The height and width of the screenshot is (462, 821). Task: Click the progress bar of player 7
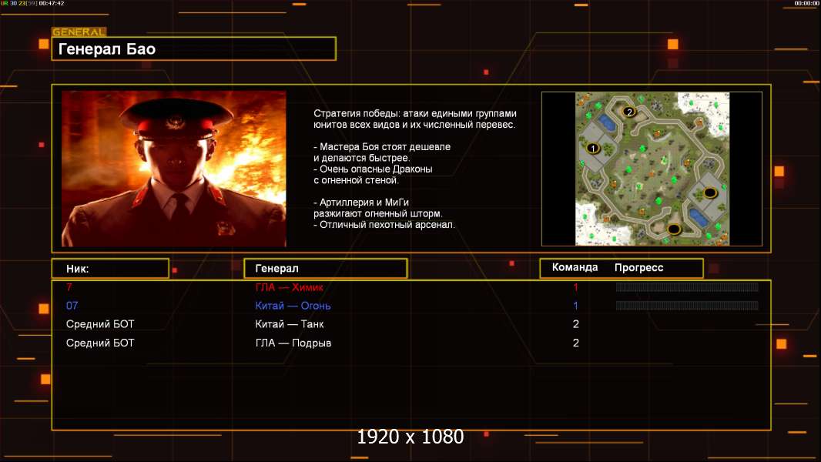(687, 286)
